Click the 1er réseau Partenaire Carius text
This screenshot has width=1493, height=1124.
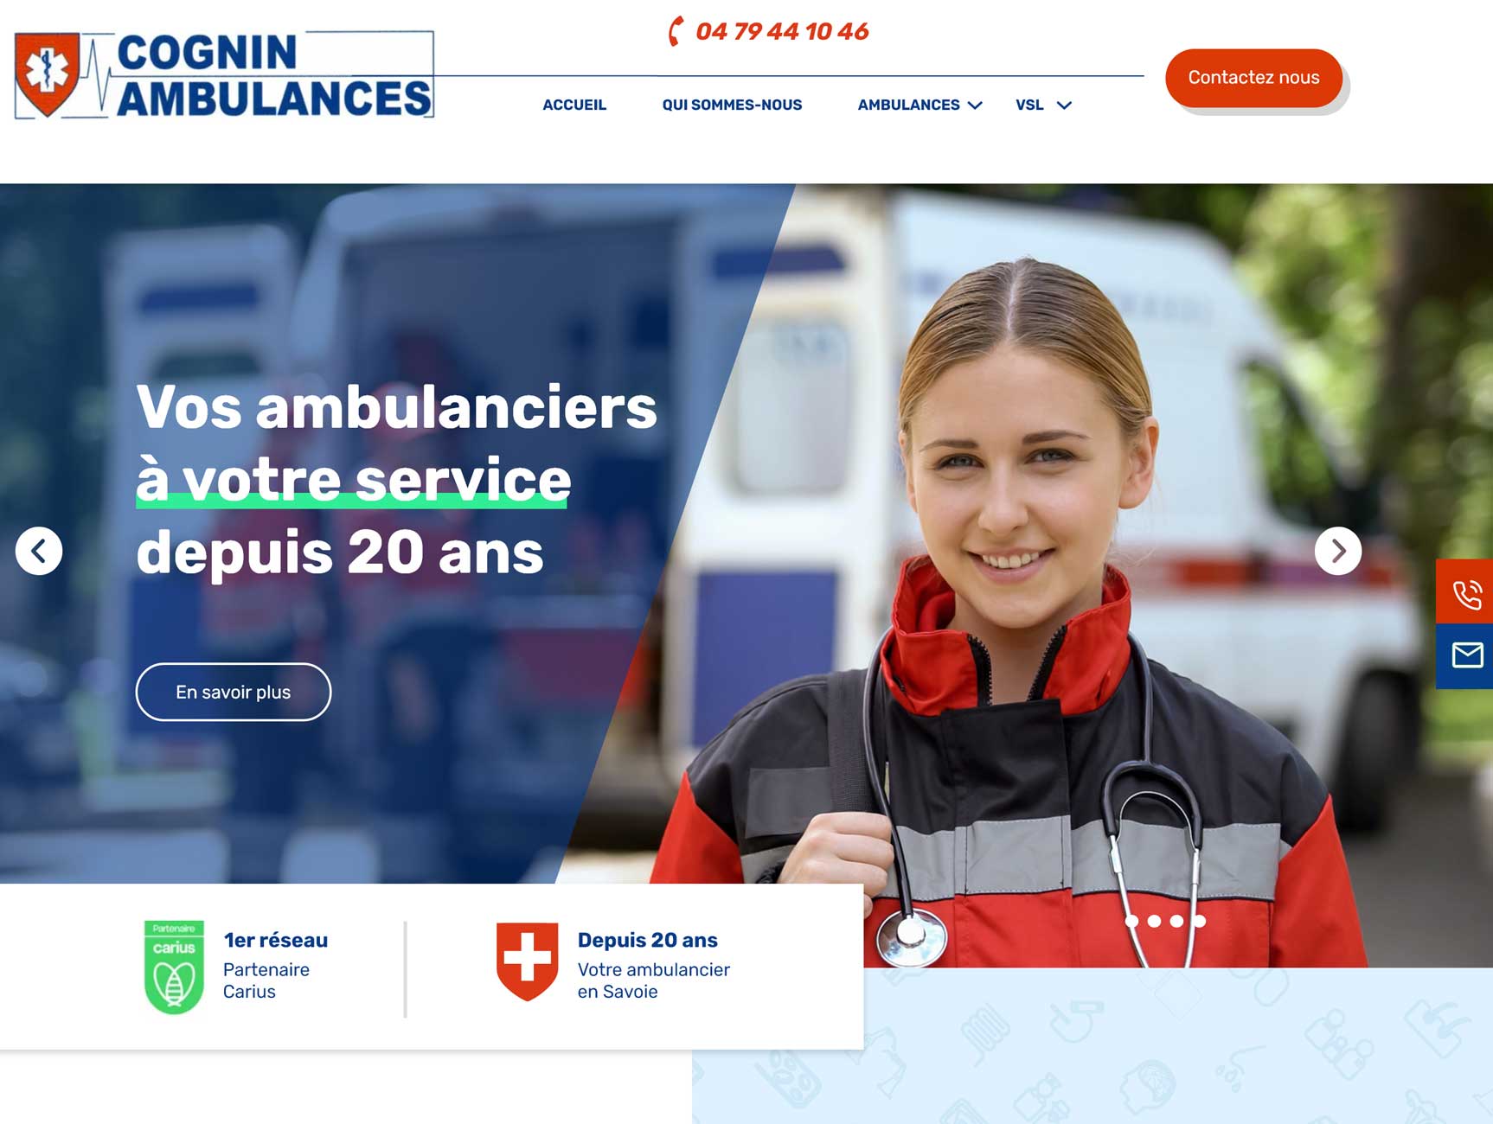[275, 966]
